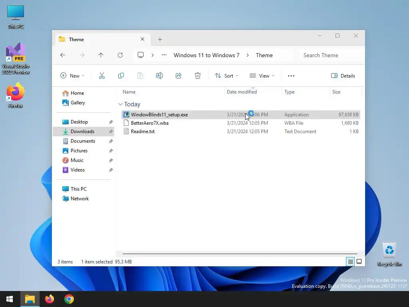The image size is (409, 307).
Task: Click the Theme tab title
Action: [76, 40]
